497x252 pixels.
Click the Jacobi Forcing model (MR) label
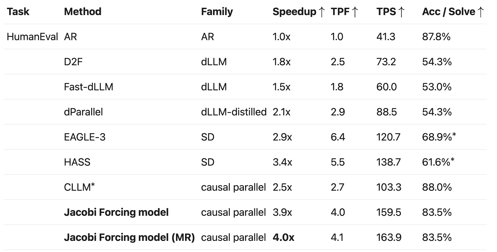click(129, 237)
